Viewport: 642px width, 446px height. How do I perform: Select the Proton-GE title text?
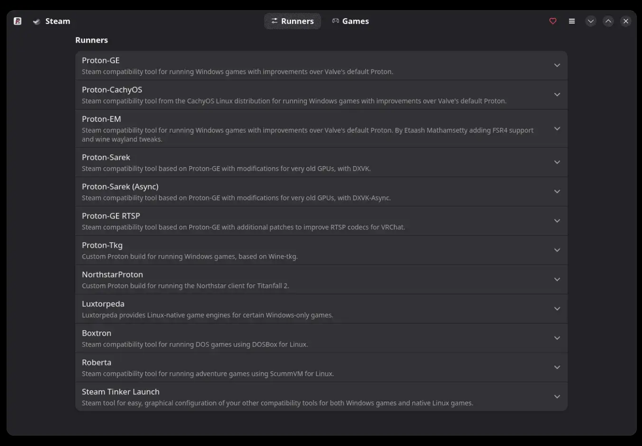[100, 60]
